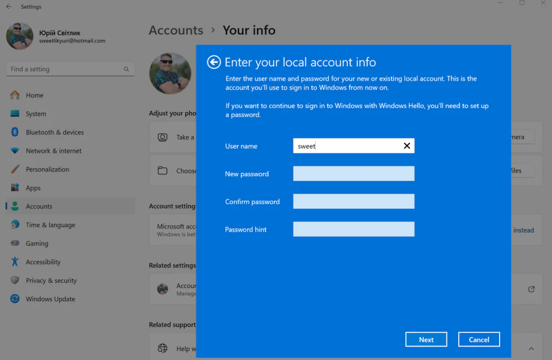Click the Bluetooth icon
The image size is (552, 360).
[x=15, y=132]
